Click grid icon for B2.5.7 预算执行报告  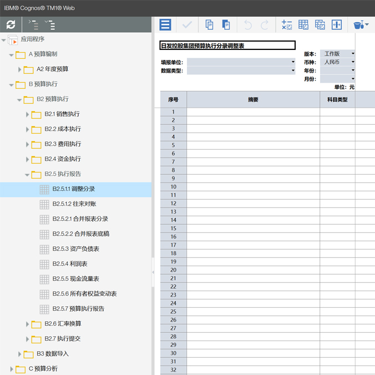[44, 309]
